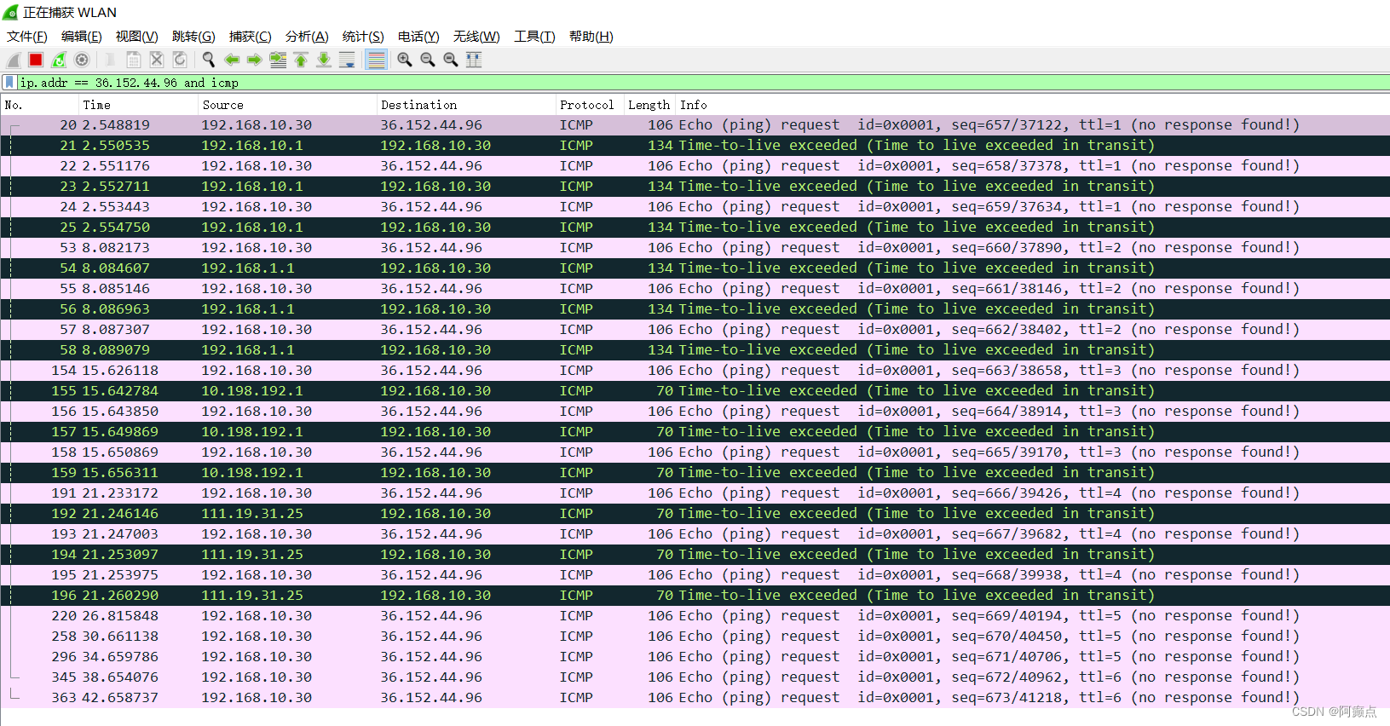Zoom out of packet text

coord(427,60)
